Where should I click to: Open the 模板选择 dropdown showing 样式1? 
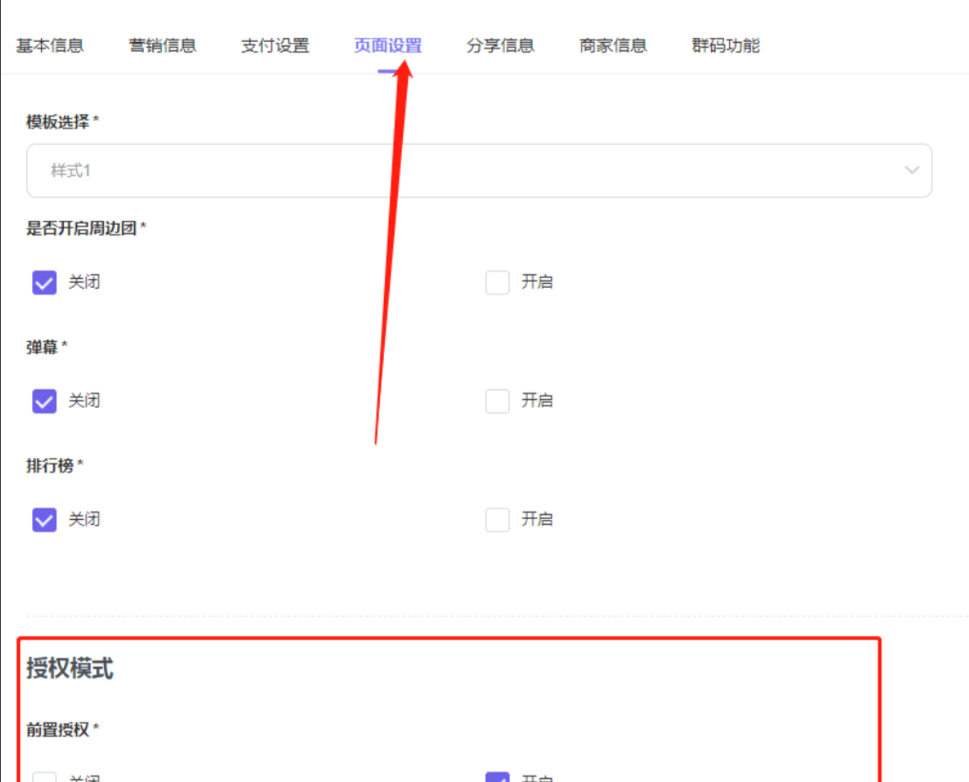point(476,170)
